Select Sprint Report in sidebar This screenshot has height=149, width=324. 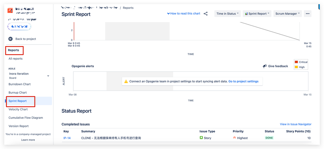click(x=18, y=101)
